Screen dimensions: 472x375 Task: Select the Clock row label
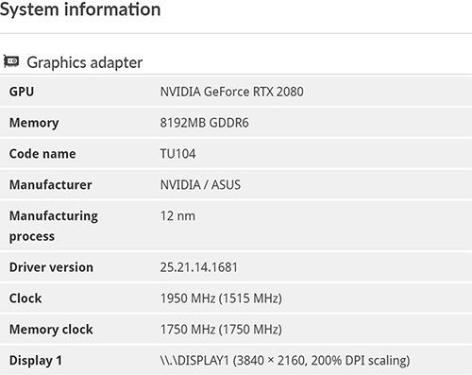(25, 298)
